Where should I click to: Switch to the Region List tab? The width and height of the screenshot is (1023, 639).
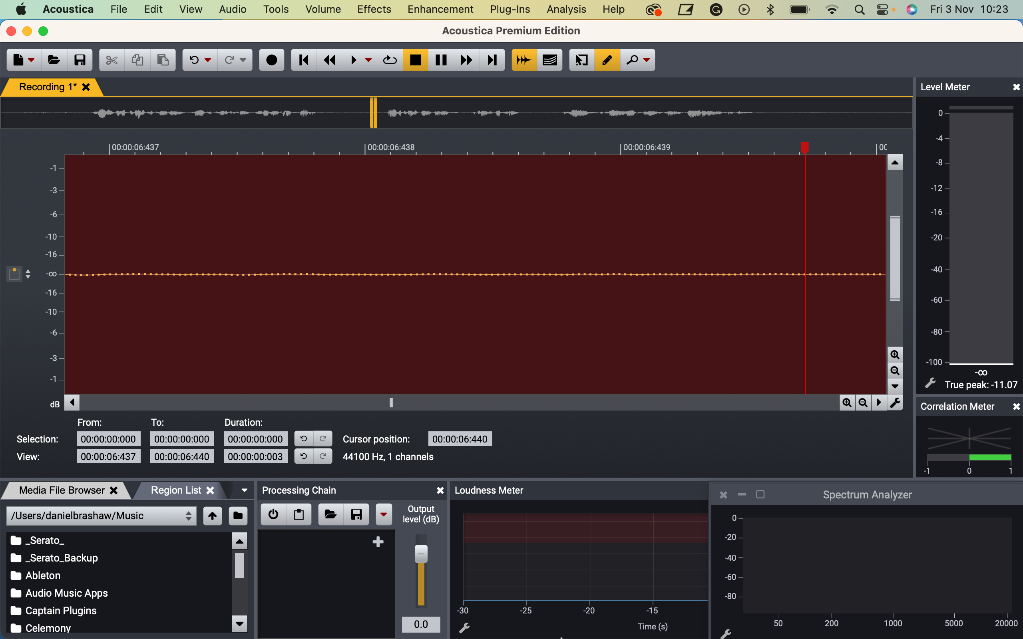click(x=176, y=490)
